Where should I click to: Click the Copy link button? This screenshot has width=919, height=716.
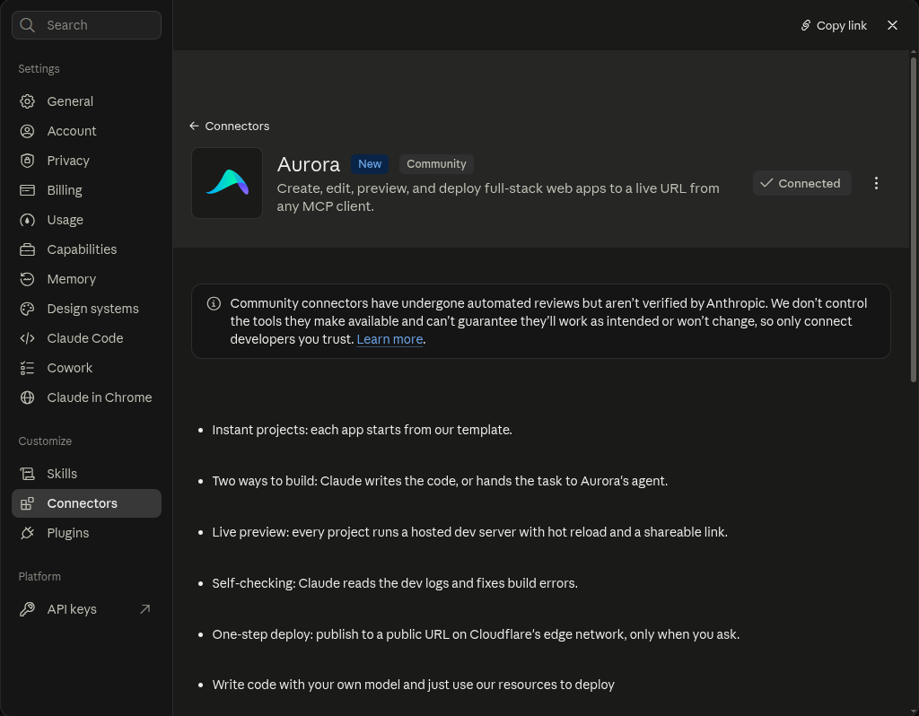pyautogui.click(x=834, y=25)
